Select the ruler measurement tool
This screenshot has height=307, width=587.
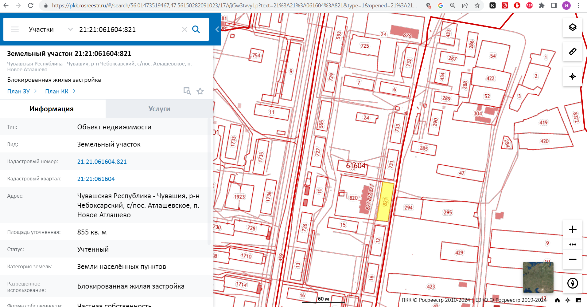tap(573, 51)
